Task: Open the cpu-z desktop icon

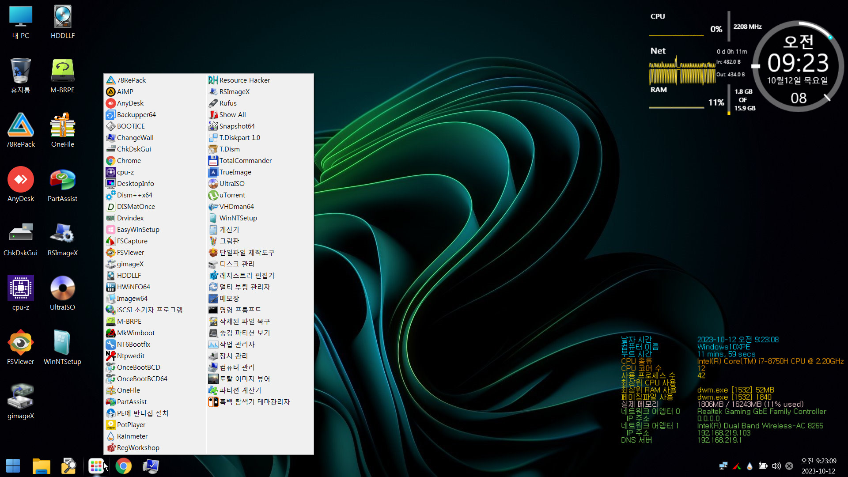Action: click(x=20, y=294)
